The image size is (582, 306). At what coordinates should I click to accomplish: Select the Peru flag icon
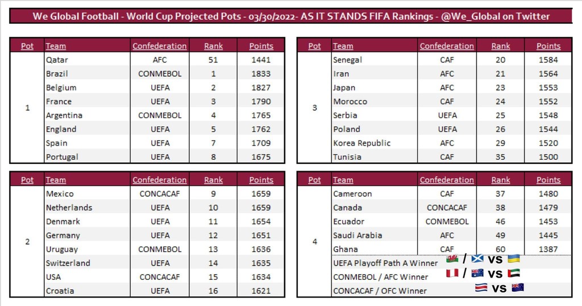pyautogui.click(x=454, y=274)
